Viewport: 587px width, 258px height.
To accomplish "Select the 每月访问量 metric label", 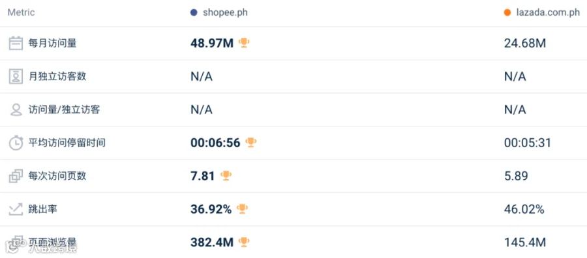I will 52,44.
